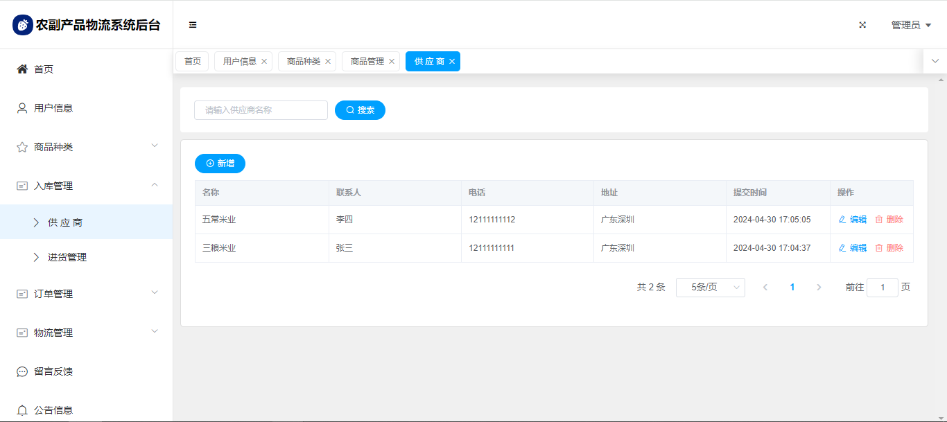Switch to the 商品种类 tab
Viewport: 947px width, 422px height.
tap(304, 62)
